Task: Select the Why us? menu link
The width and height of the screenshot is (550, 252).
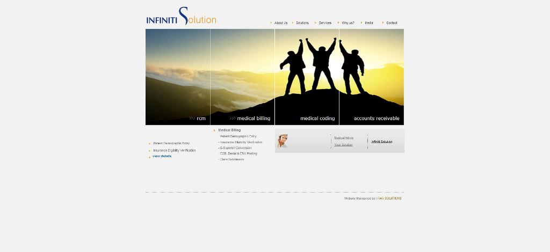Action: pyautogui.click(x=348, y=23)
